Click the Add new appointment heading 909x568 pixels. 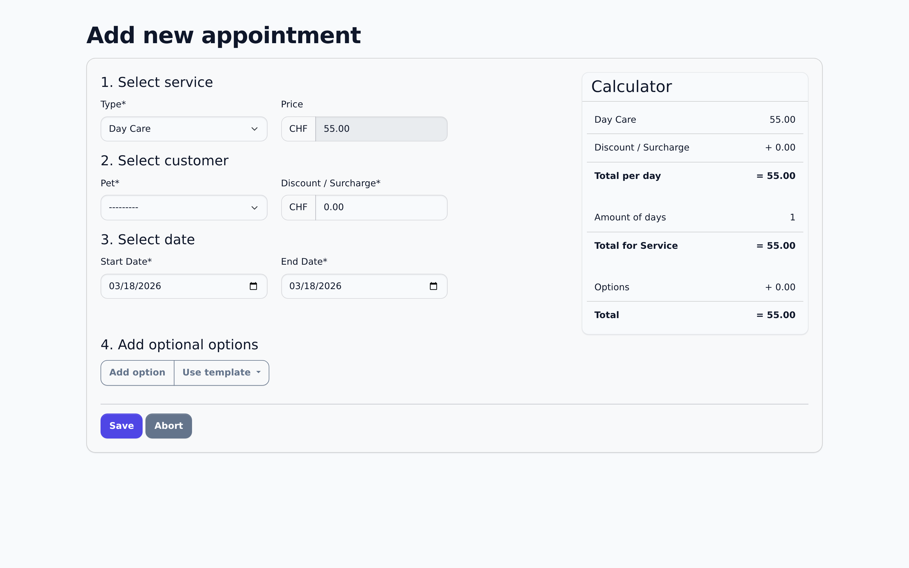[x=224, y=35]
